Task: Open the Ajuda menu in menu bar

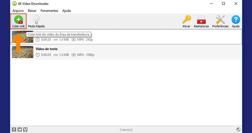Action: point(67,11)
